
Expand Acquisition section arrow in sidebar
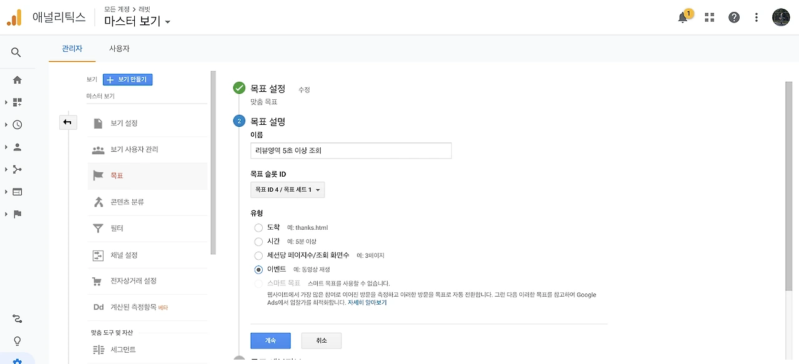coord(6,169)
